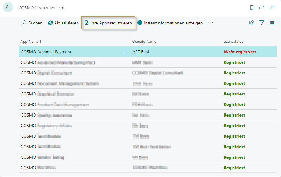Click the bookmark icon
281x177 pixels.
252,8
